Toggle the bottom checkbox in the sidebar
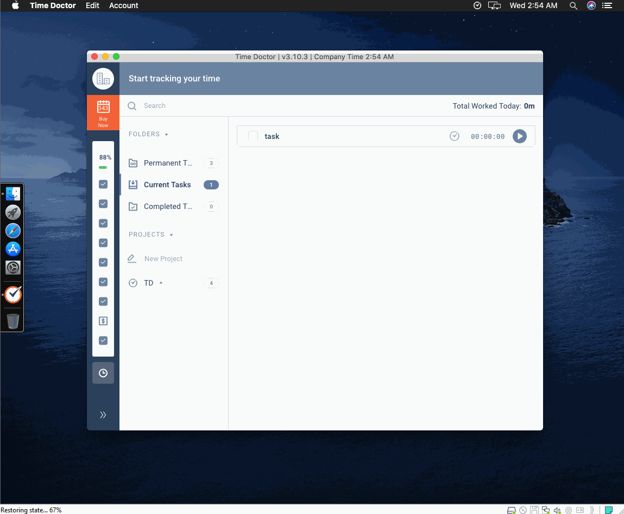Image resolution: width=624 pixels, height=514 pixels. (103, 340)
